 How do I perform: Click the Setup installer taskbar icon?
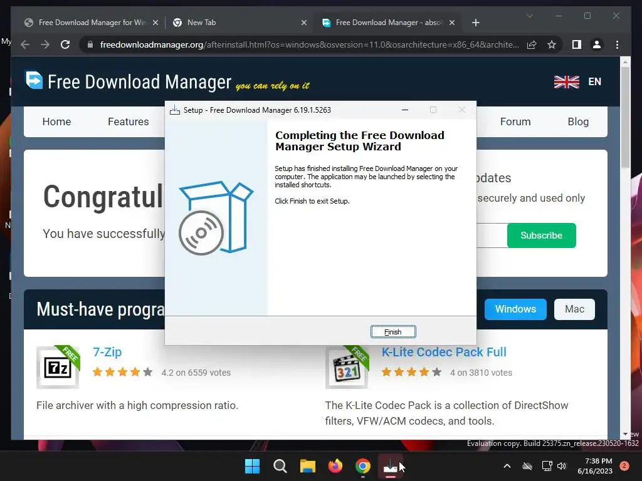(390, 466)
